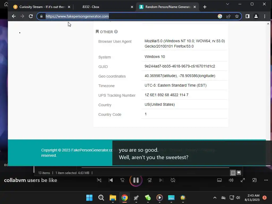Image resolution: width=272 pixels, height=204 pixels.
Task: Select the URL in the address bar
Action: click(x=77, y=16)
